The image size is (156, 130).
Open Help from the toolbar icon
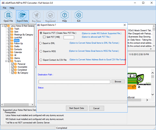64,16
